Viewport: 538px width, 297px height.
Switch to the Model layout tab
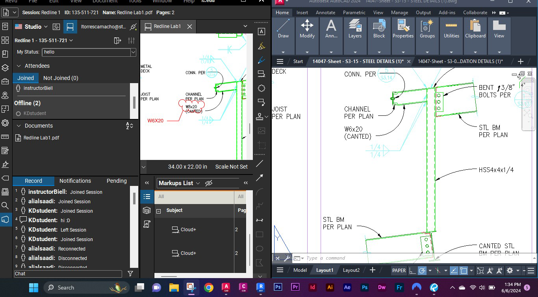click(300, 270)
